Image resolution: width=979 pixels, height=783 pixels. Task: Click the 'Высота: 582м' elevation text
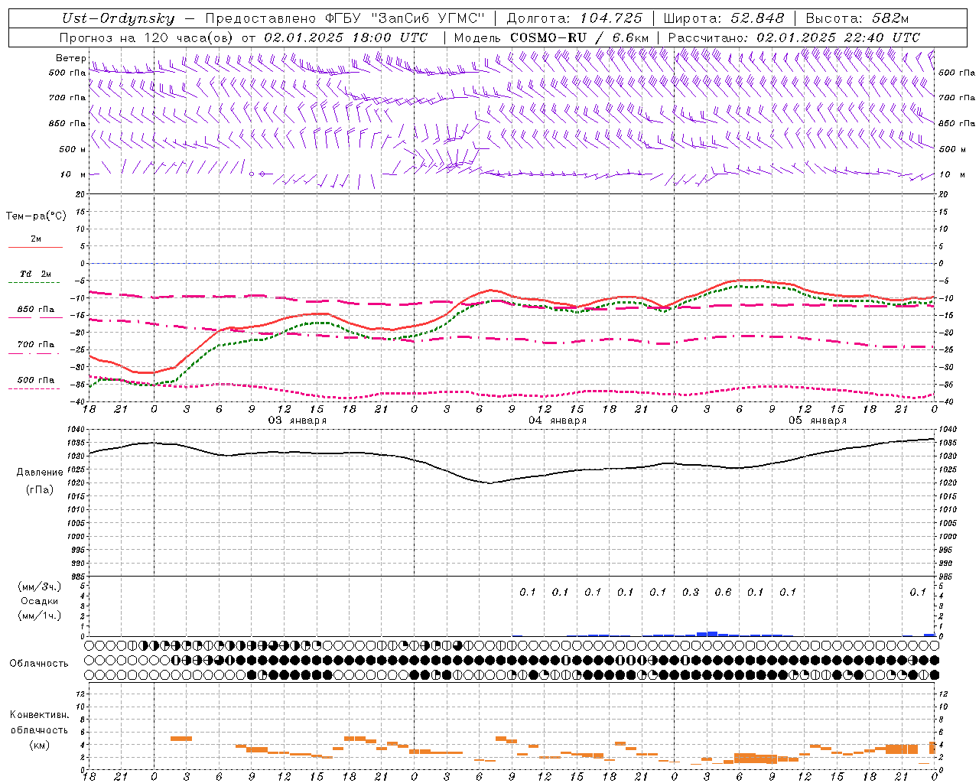coord(857,19)
